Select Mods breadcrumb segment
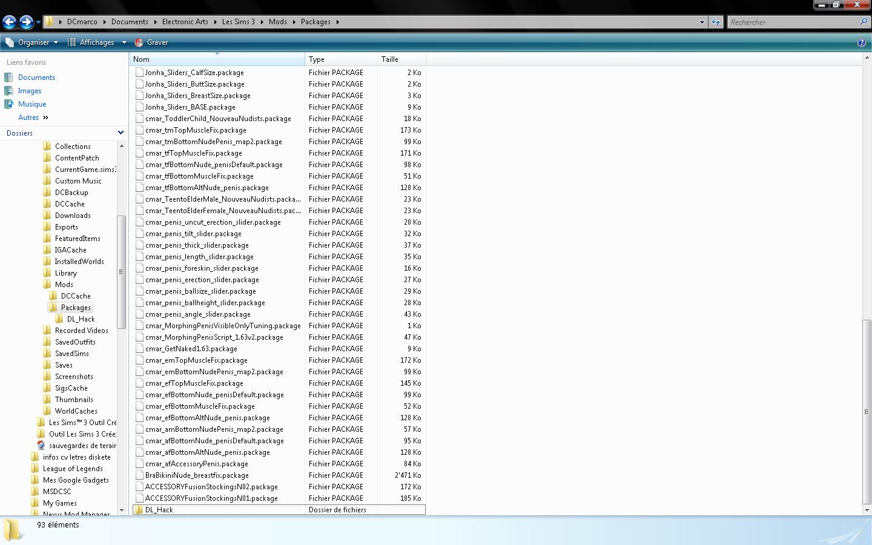This screenshot has height=545, width=872. [278, 22]
